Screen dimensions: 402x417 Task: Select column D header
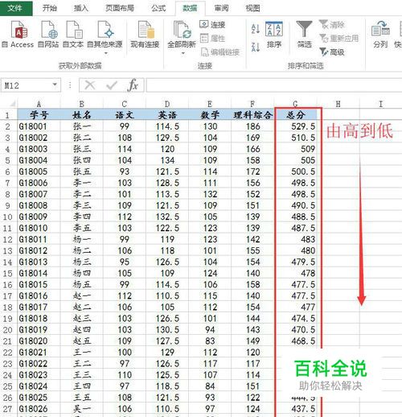pyautogui.click(x=167, y=104)
